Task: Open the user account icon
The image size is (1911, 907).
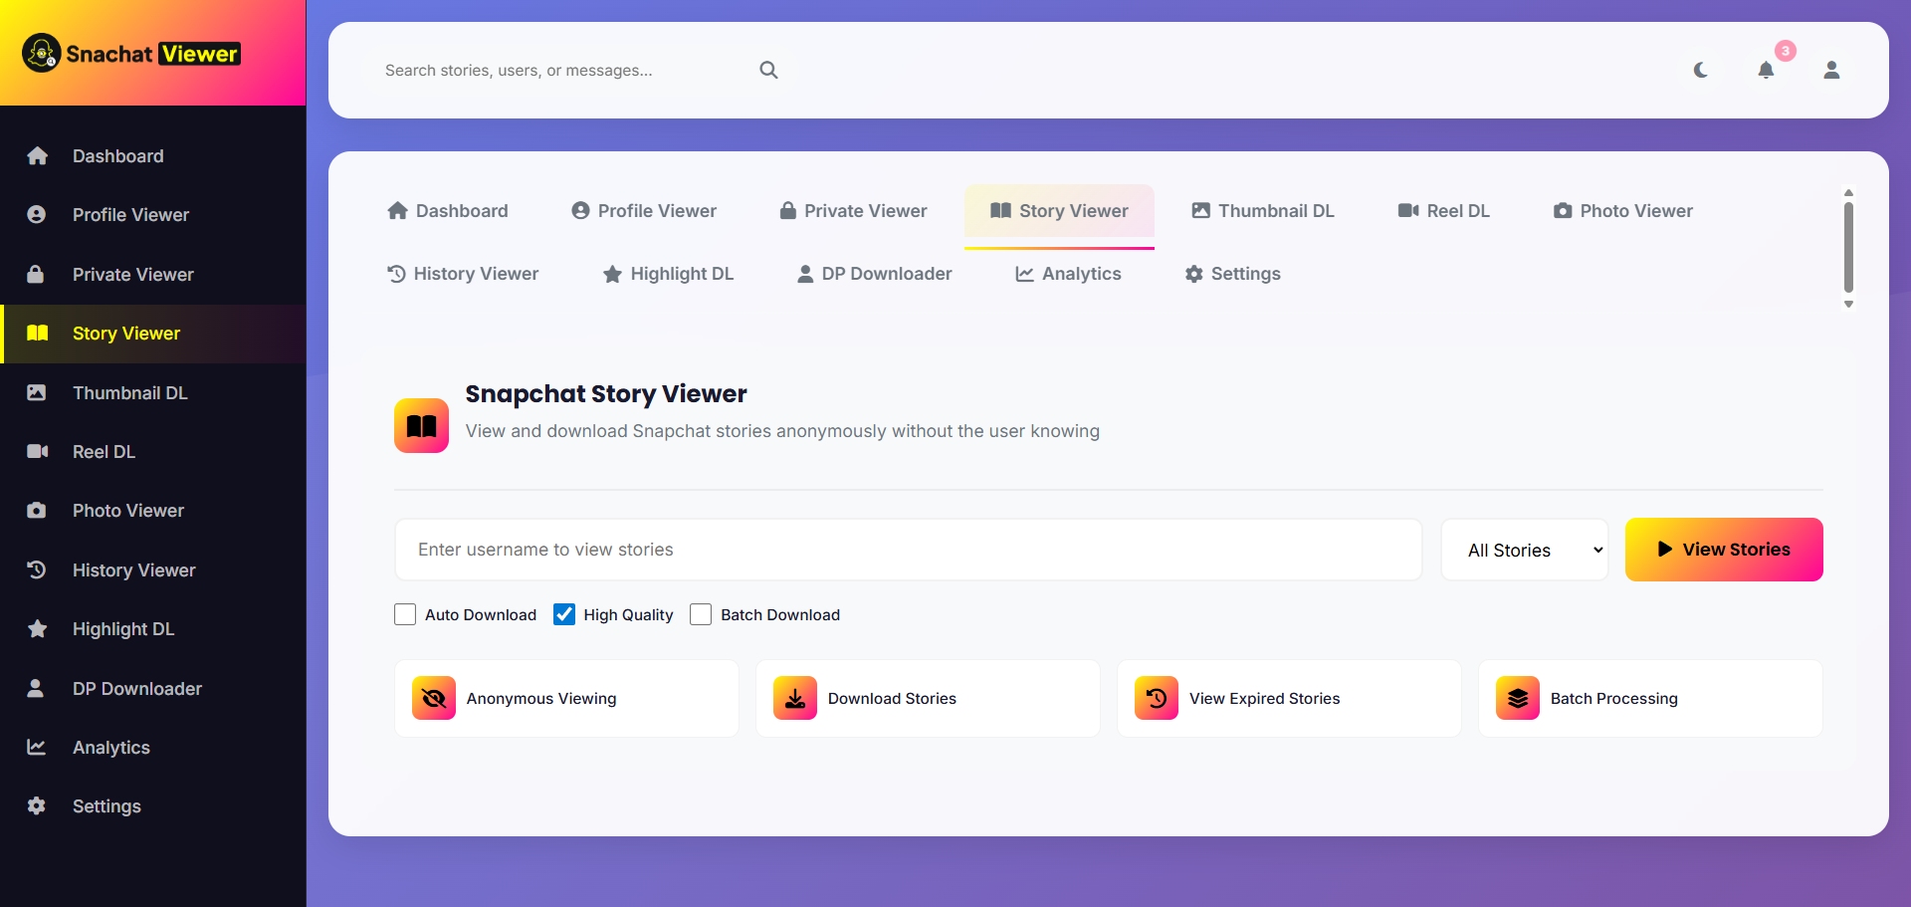Action: [1830, 70]
